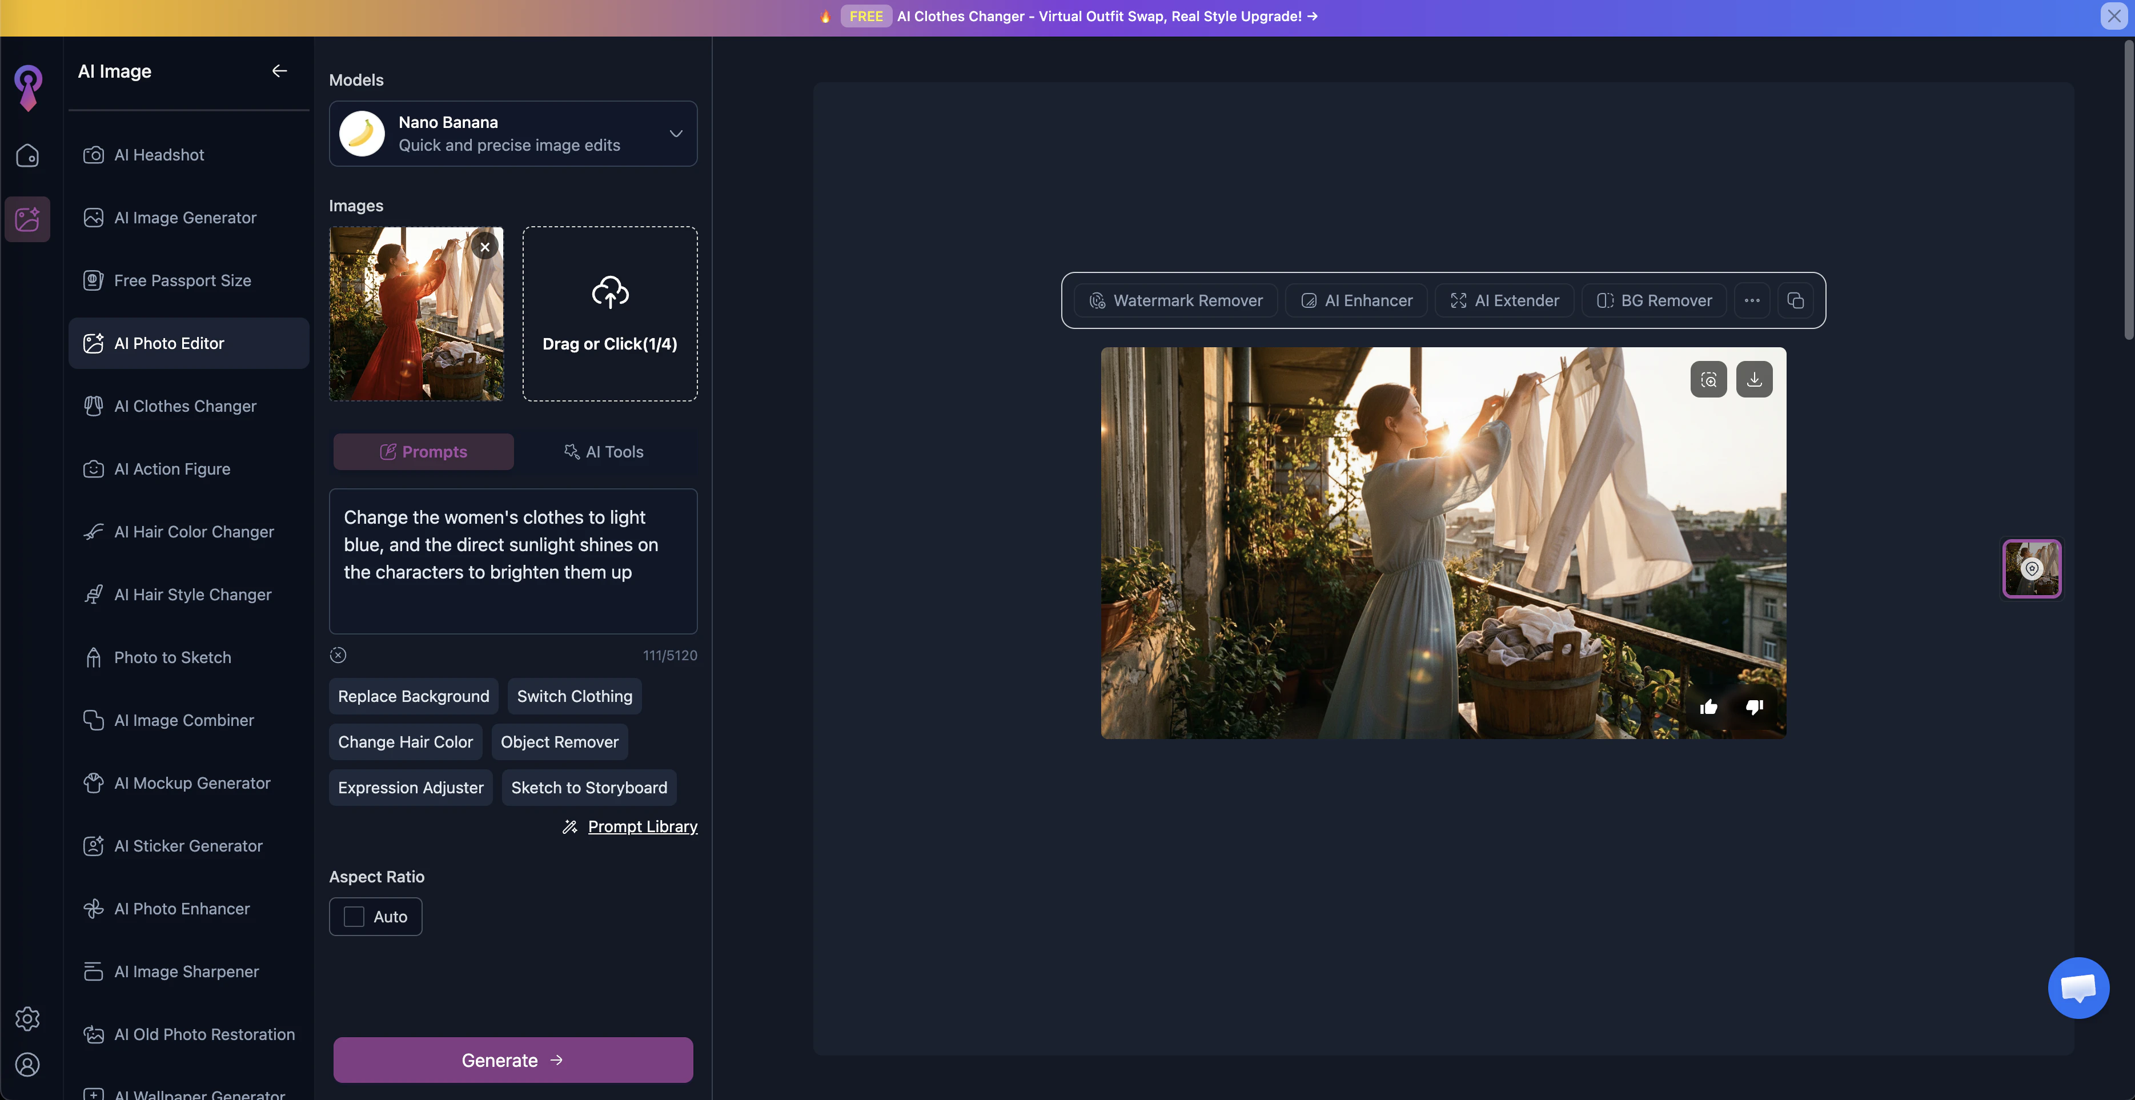This screenshot has width=2135, height=1100.
Task: Download the generated image
Action: coord(1753,380)
